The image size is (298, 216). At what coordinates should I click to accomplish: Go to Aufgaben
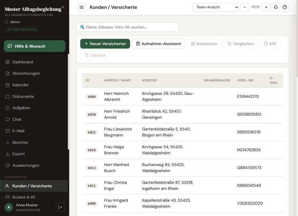34,108
